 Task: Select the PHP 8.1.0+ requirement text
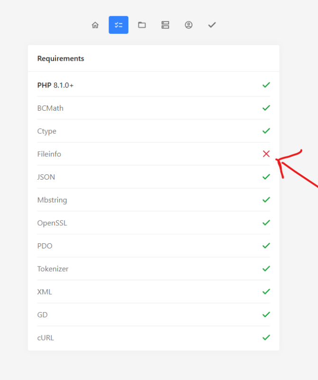55,85
